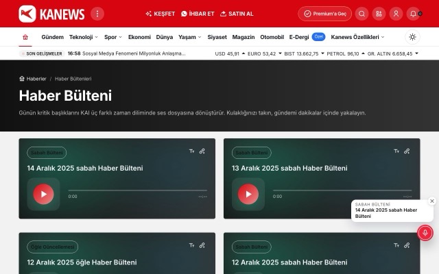Open the KEŞFET link
Screen dimensions: 439x274
(160, 14)
